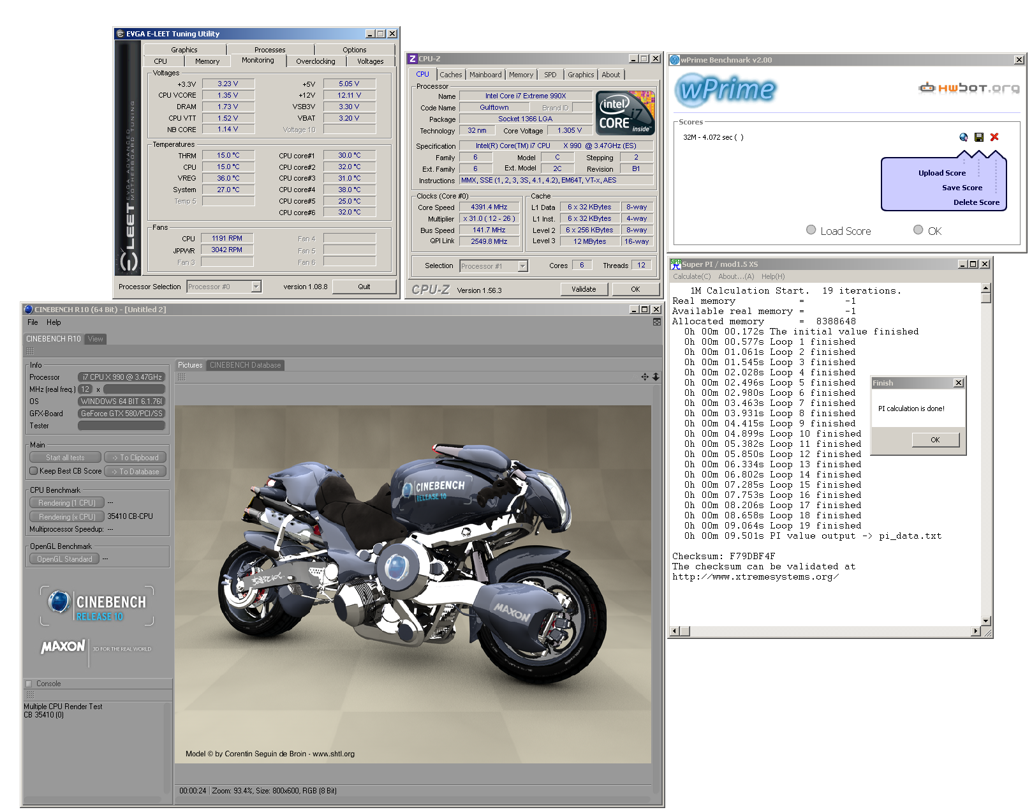1032x810 pixels.
Task: Open the About tab in CPU-Z
Action: pyautogui.click(x=611, y=75)
